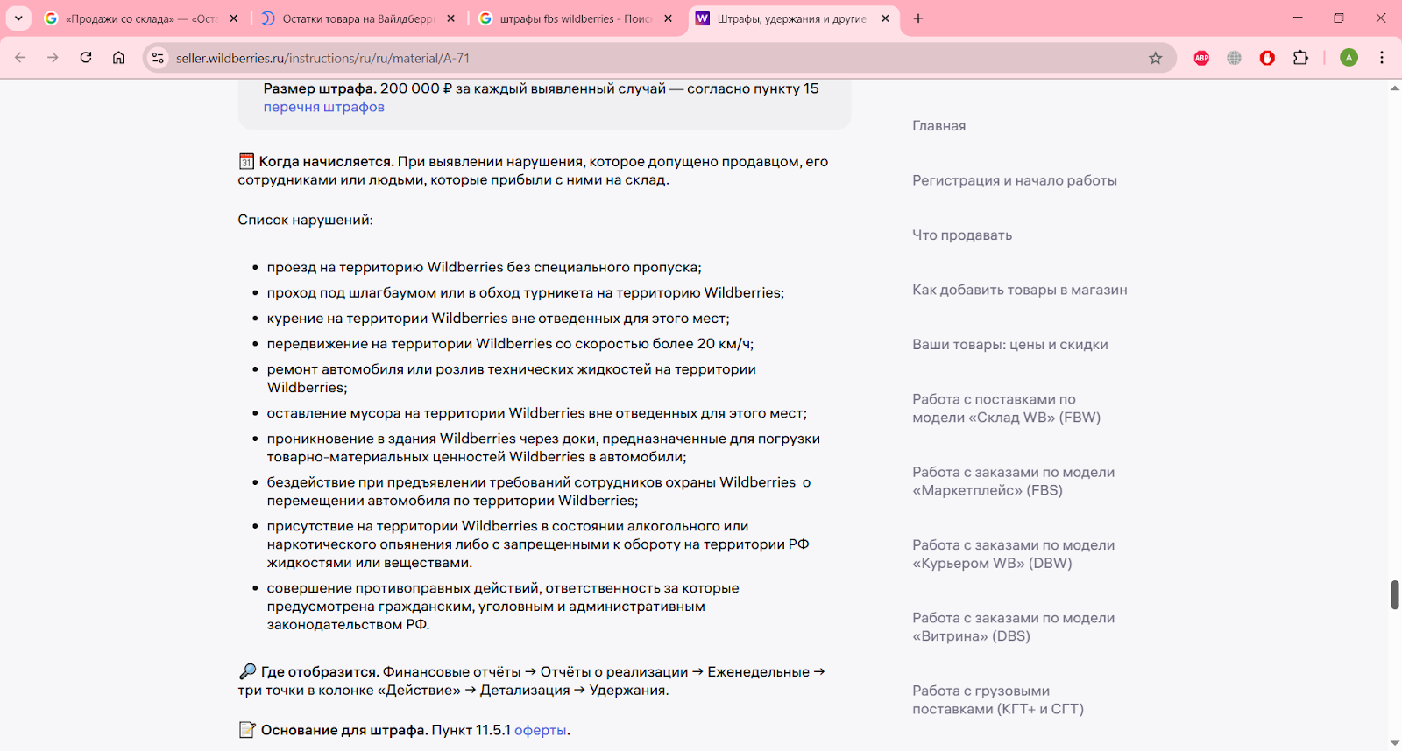Click the magnifier emoji before Где отобразится
The width and height of the screenshot is (1402, 751).
[x=247, y=671]
